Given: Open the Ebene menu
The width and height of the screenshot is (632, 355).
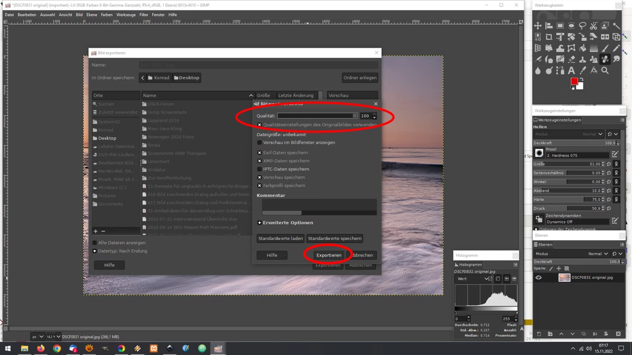Looking at the screenshot, I should (x=92, y=15).
